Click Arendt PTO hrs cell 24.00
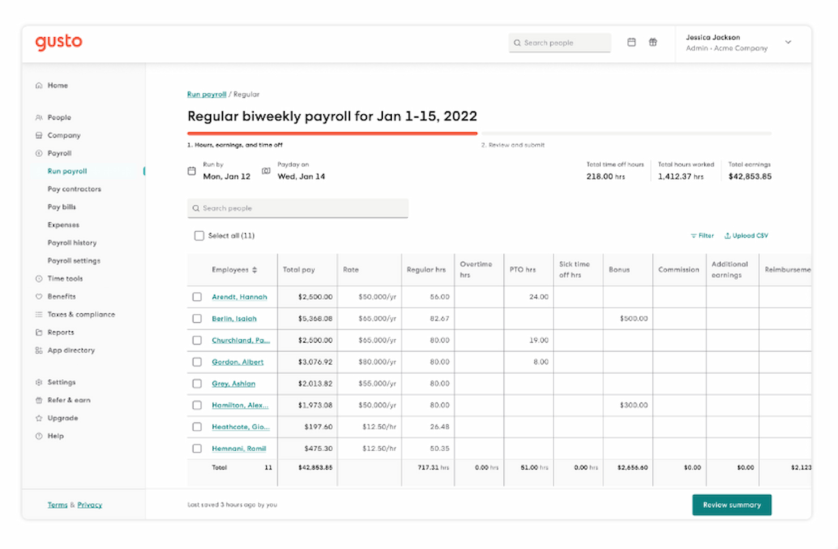Image resolution: width=838 pixels, height=549 pixels. 528,297
